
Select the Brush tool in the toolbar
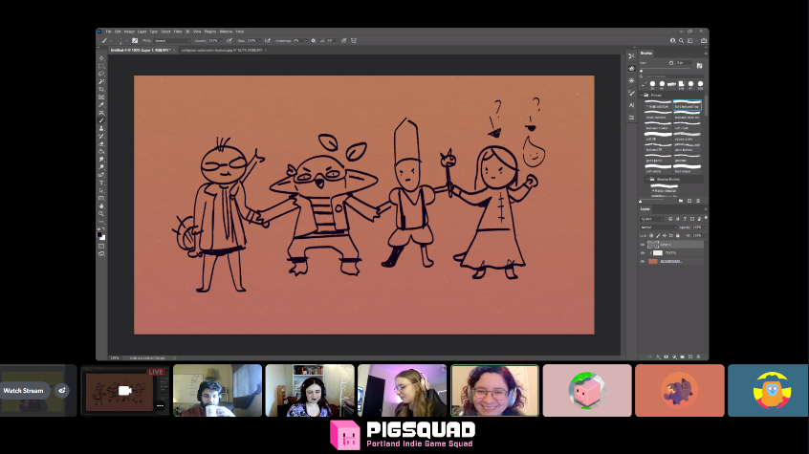[x=101, y=120]
